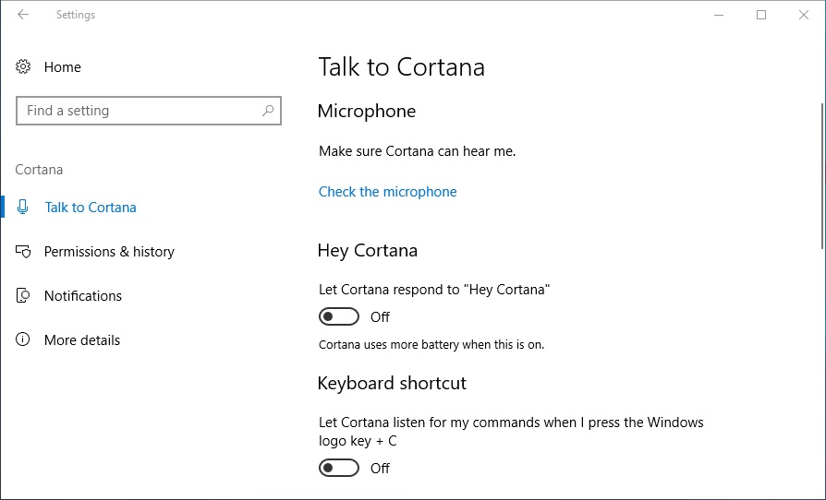Click the vertical scrollbar on the right
This screenshot has height=500, width=826.
(x=822, y=176)
